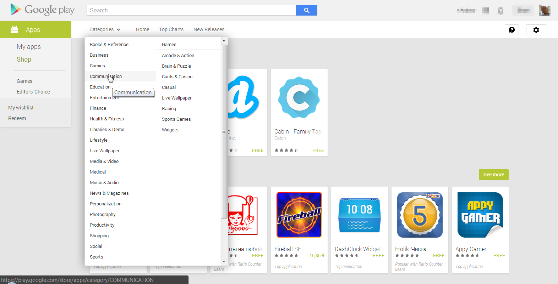Select Arcade & Action games category
This screenshot has width=558, height=284.
[178, 55]
